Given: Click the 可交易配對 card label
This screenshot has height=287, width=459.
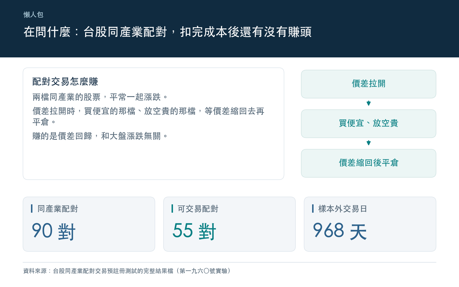Looking at the screenshot, I should (198, 209).
